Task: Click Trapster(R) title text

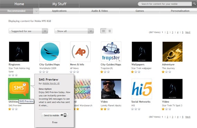Action: [x=107, y=68]
